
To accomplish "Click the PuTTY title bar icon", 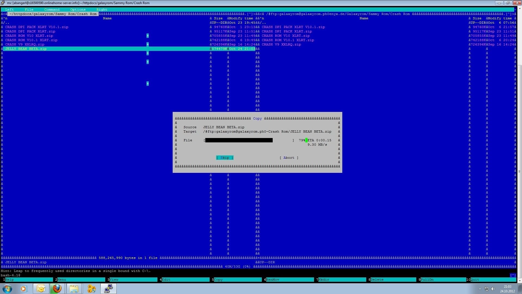I will (x=3, y=3).
